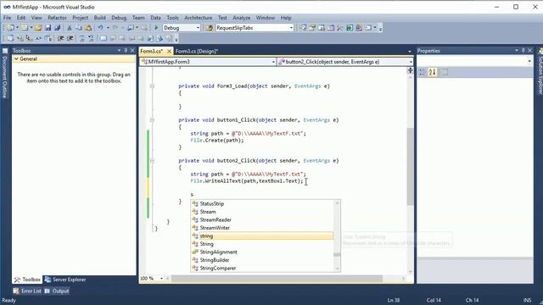543x305 pixels.
Task: Click the Add New Item toolbar icon
Action: [25, 28]
